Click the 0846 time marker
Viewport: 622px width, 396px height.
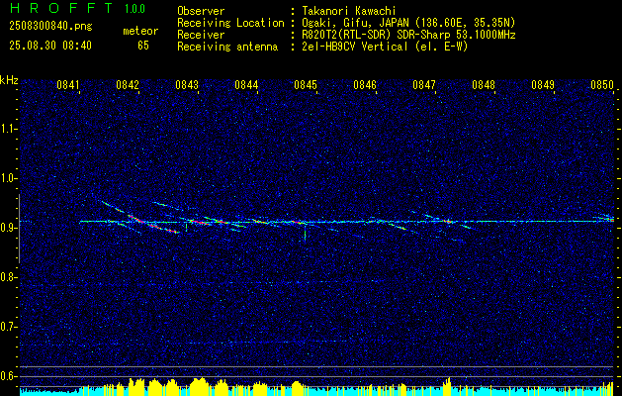click(x=365, y=84)
